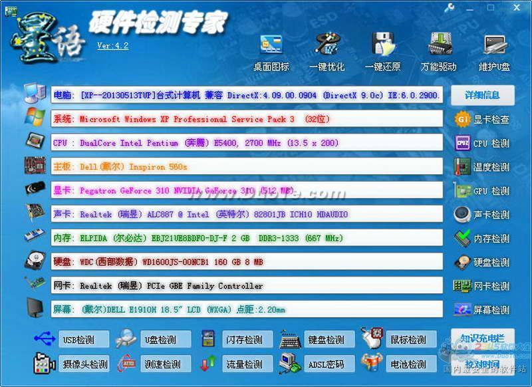Select the Realtek PCIe GBE Family Controller row

(x=247, y=285)
